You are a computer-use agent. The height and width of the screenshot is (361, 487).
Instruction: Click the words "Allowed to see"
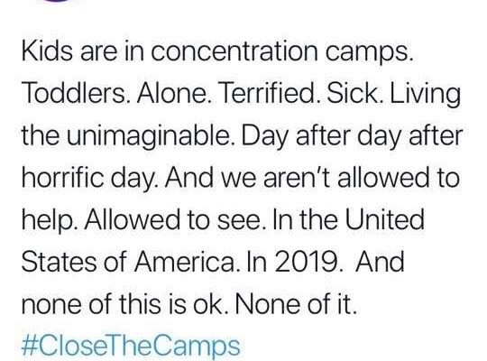coord(172,219)
